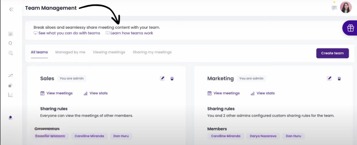
Task: Open the meetings calendar sidebar icon
Action: pos(11,34)
